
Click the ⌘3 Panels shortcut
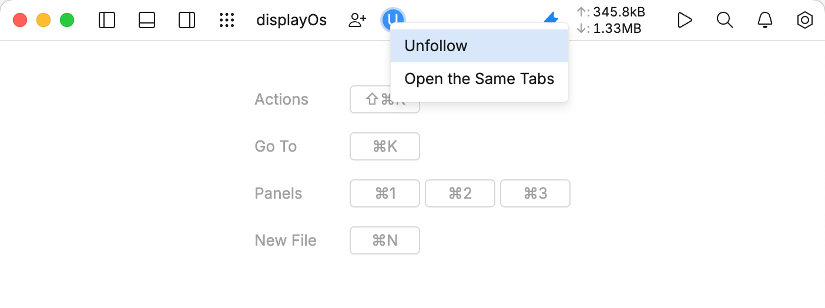click(535, 193)
